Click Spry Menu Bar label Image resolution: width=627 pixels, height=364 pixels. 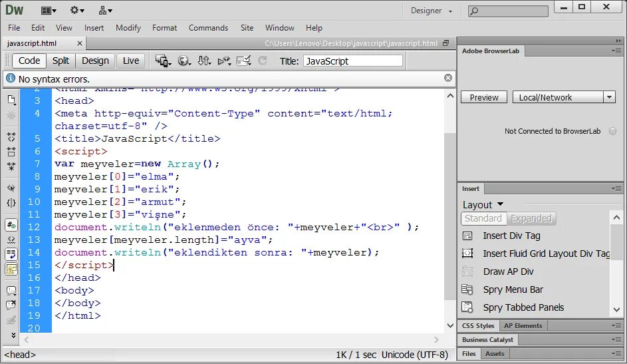[513, 289]
